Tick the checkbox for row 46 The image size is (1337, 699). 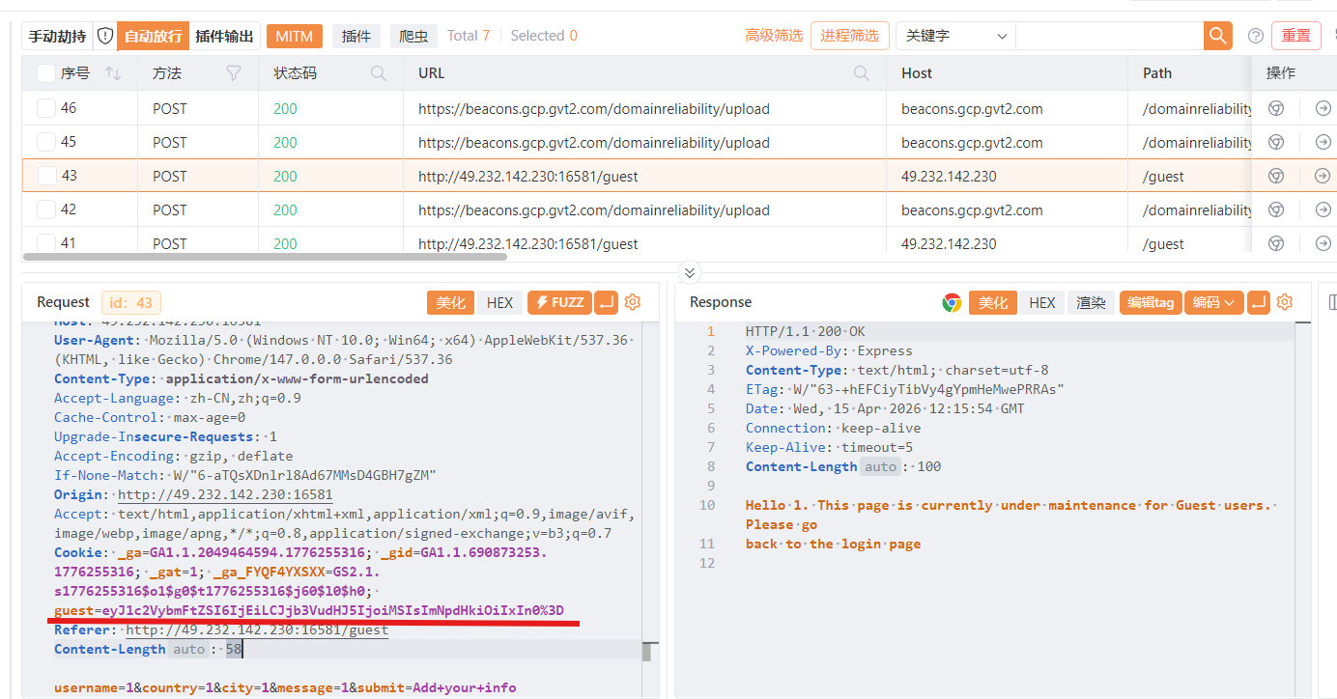point(46,108)
